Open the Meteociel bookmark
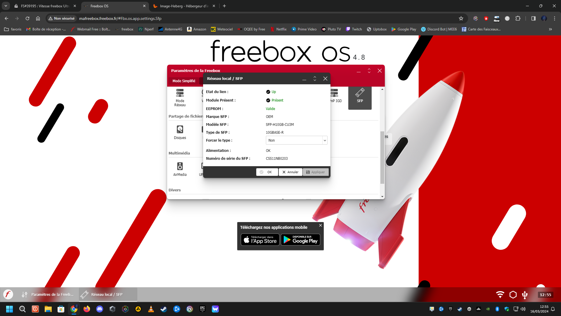 coord(222,29)
